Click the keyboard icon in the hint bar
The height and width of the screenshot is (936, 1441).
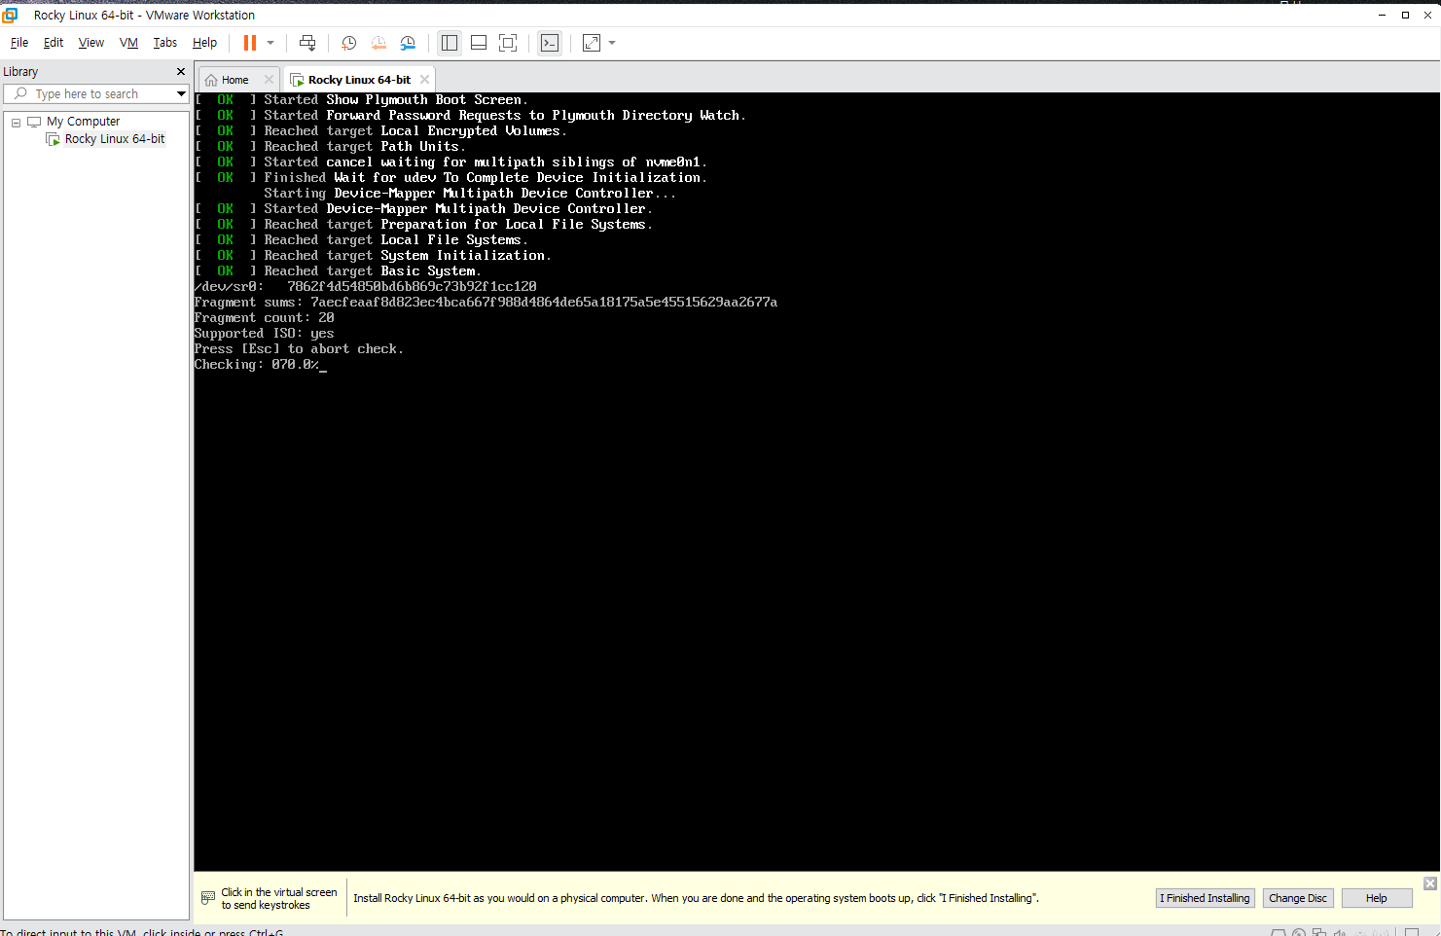208,898
